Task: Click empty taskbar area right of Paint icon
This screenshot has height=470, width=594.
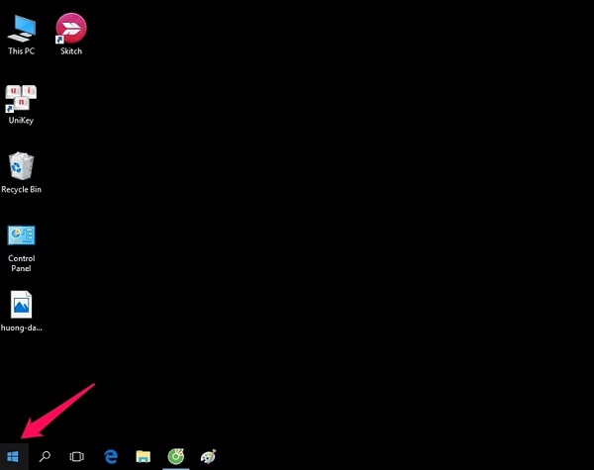Action: (x=396, y=456)
